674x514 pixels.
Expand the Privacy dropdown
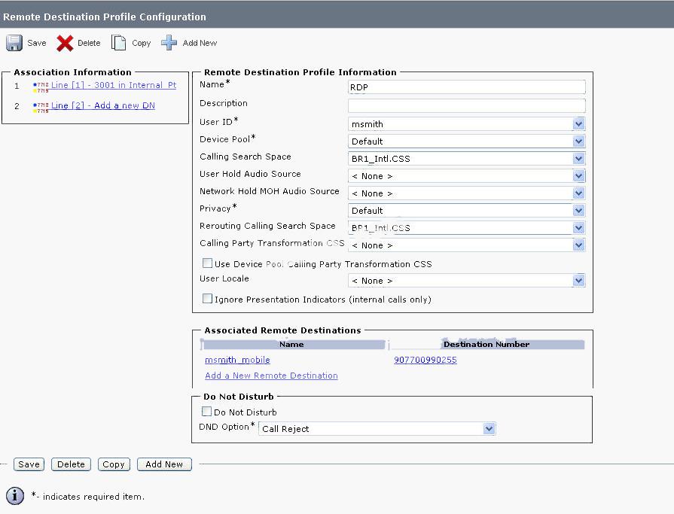466,211
